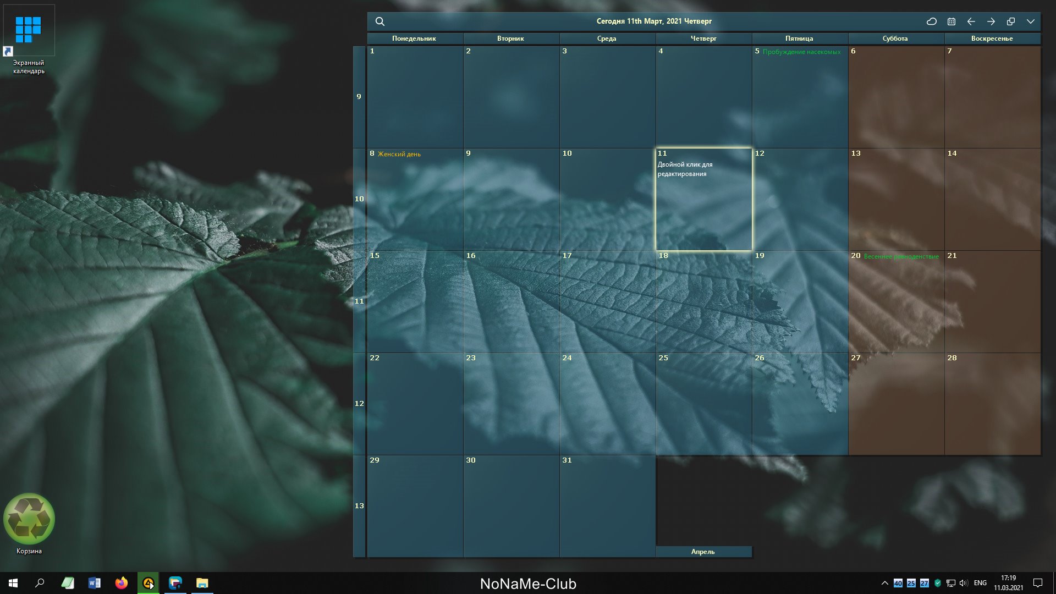Click week number 13 in week column
Viewport: 1056px width, 594px height.
pos(359,506)
